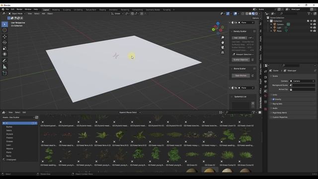Toggle Collection exclude checkbox in outliner

(308, 21)
